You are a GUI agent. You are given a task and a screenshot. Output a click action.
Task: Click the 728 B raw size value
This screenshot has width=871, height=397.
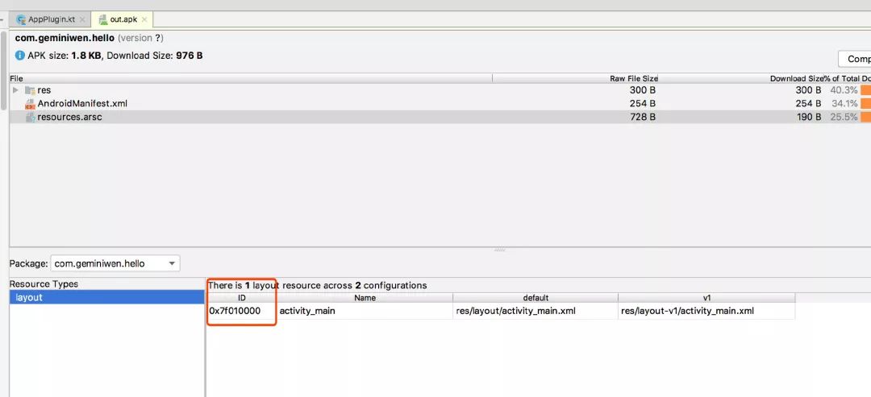(643, 117)
